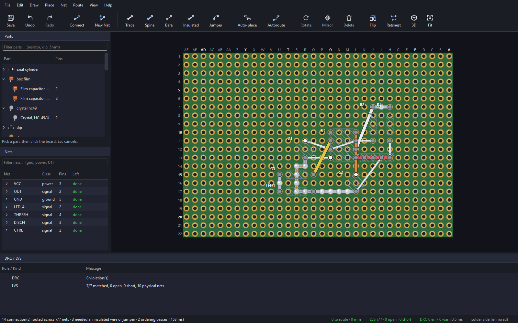The height and width of the screenshot is (323, 518).
Task: Select the LVS result row
Action: coord(259,286)
